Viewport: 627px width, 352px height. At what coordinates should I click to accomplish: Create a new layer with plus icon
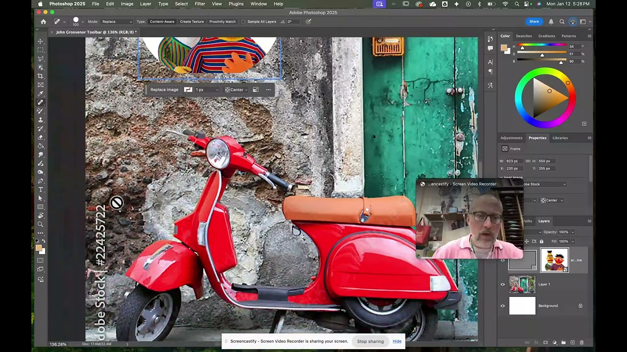573,343
